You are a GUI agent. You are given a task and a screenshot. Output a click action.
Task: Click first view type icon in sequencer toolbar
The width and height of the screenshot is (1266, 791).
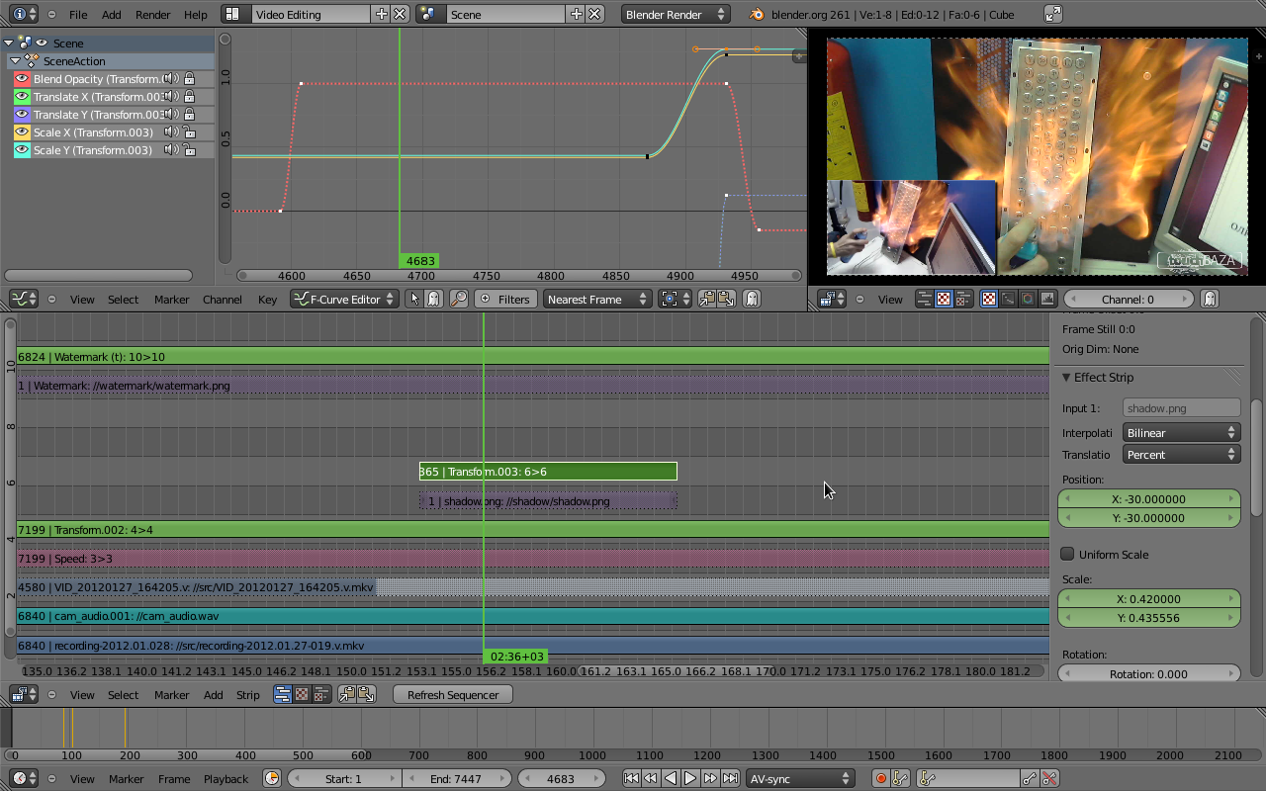[x=283, y=694]
